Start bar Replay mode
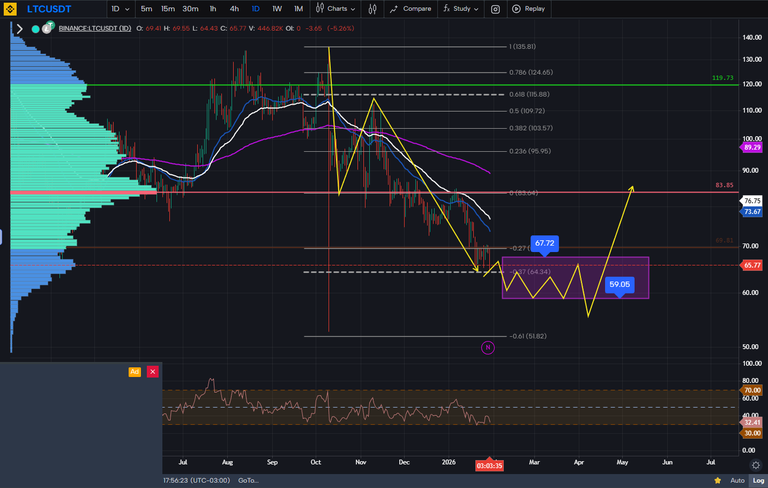This screenshot has height=488, width=768. (x=528, y=9)
